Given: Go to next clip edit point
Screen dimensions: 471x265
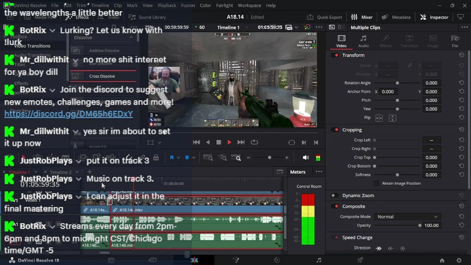Looking at the screenshot, I should (x=304, y=142).
